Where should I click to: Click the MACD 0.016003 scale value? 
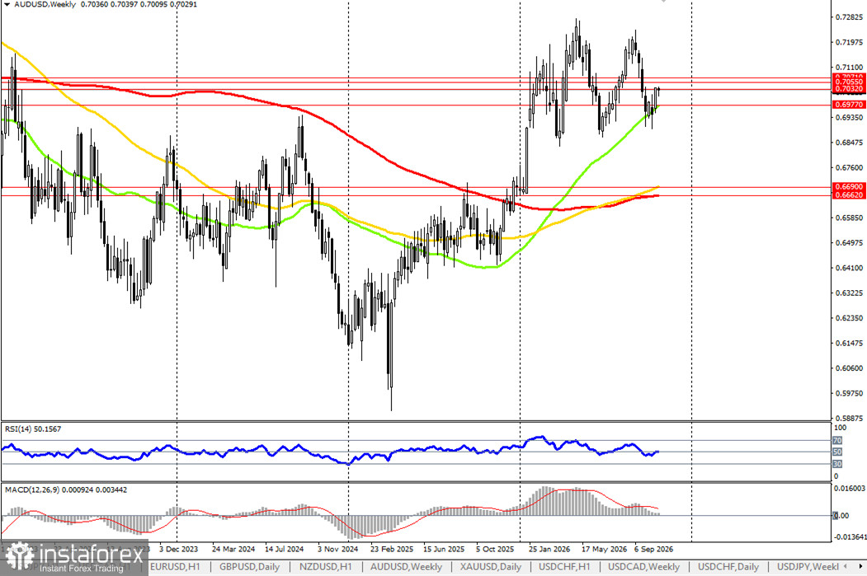[x=849, y=489]
